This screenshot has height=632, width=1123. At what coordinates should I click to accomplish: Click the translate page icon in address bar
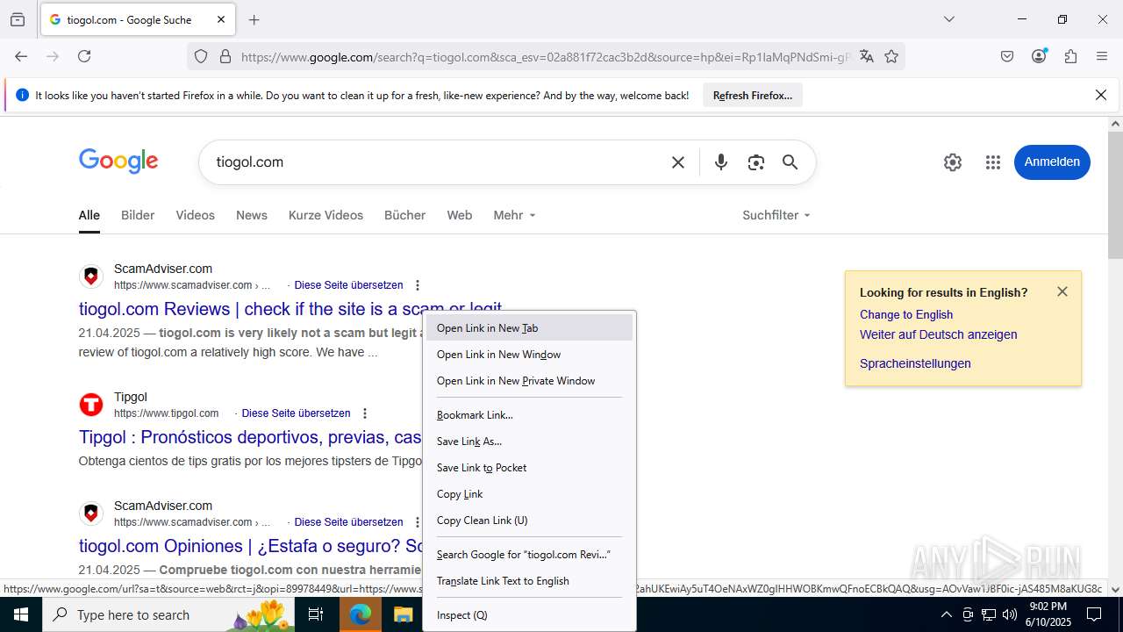pos(867,56)
